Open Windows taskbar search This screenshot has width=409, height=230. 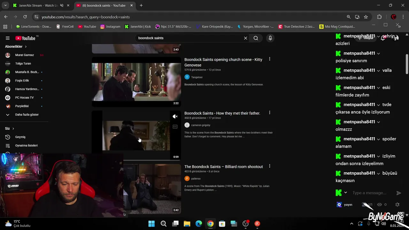[x=163, y=224]
